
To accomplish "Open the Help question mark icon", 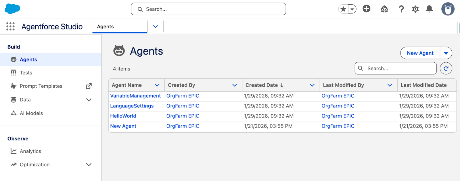I will 401,9.
